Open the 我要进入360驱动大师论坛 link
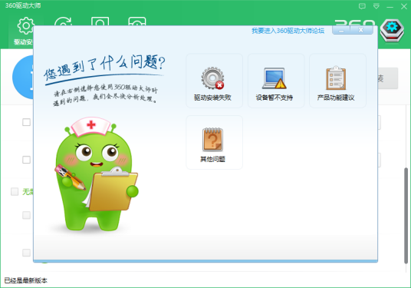 click(x=288, y=31)
